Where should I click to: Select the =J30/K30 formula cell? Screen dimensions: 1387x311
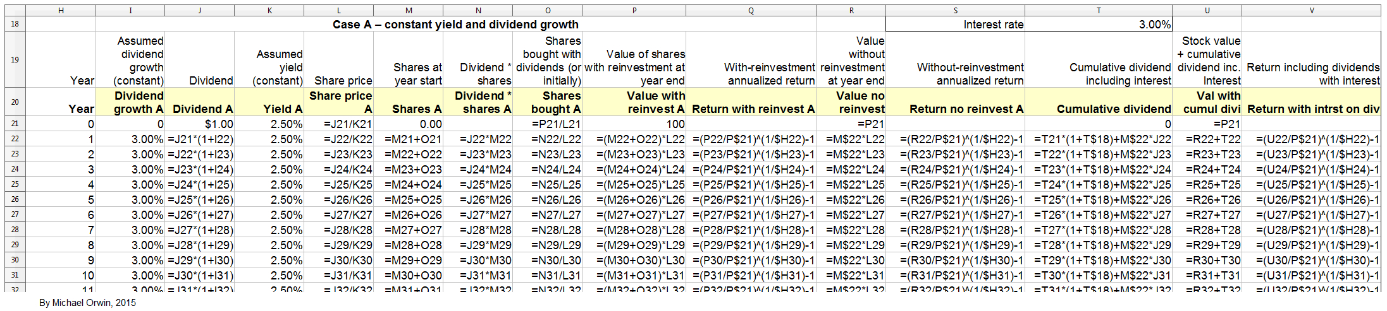339,261
